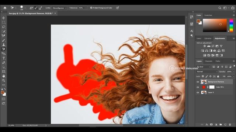Image resolution: width=236 pixels, height=132 pixels.
Task: Switch to the Learn tab
Action: (199, 38)
